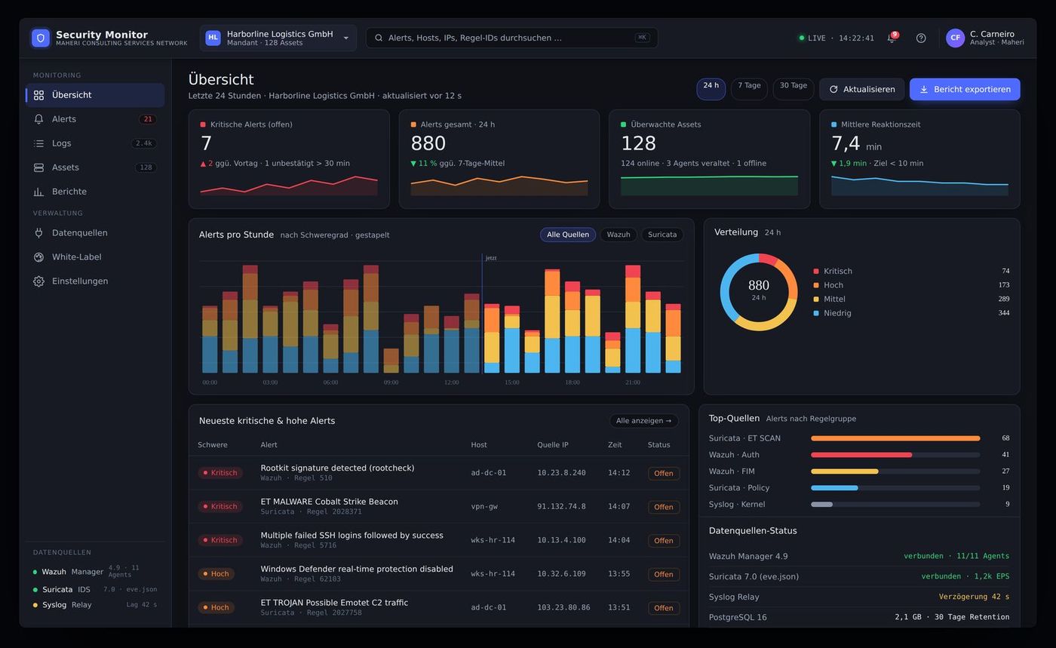Viewport: 1056px width, 648px height.
Task: Open the notifications bell icon
Action: pyautogui.click(x=891, y=38)
